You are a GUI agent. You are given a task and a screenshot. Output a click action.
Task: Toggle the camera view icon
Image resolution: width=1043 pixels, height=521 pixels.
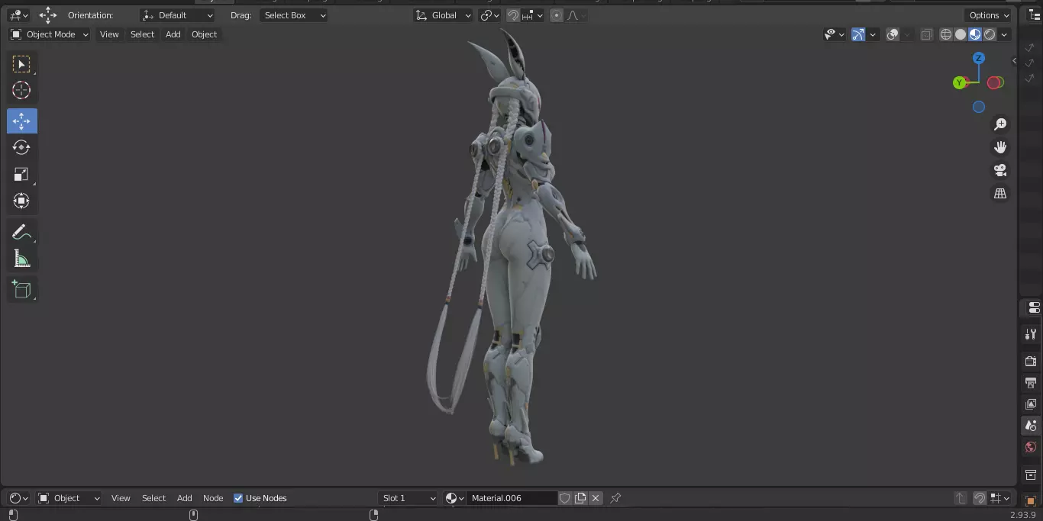(1000, 170)
